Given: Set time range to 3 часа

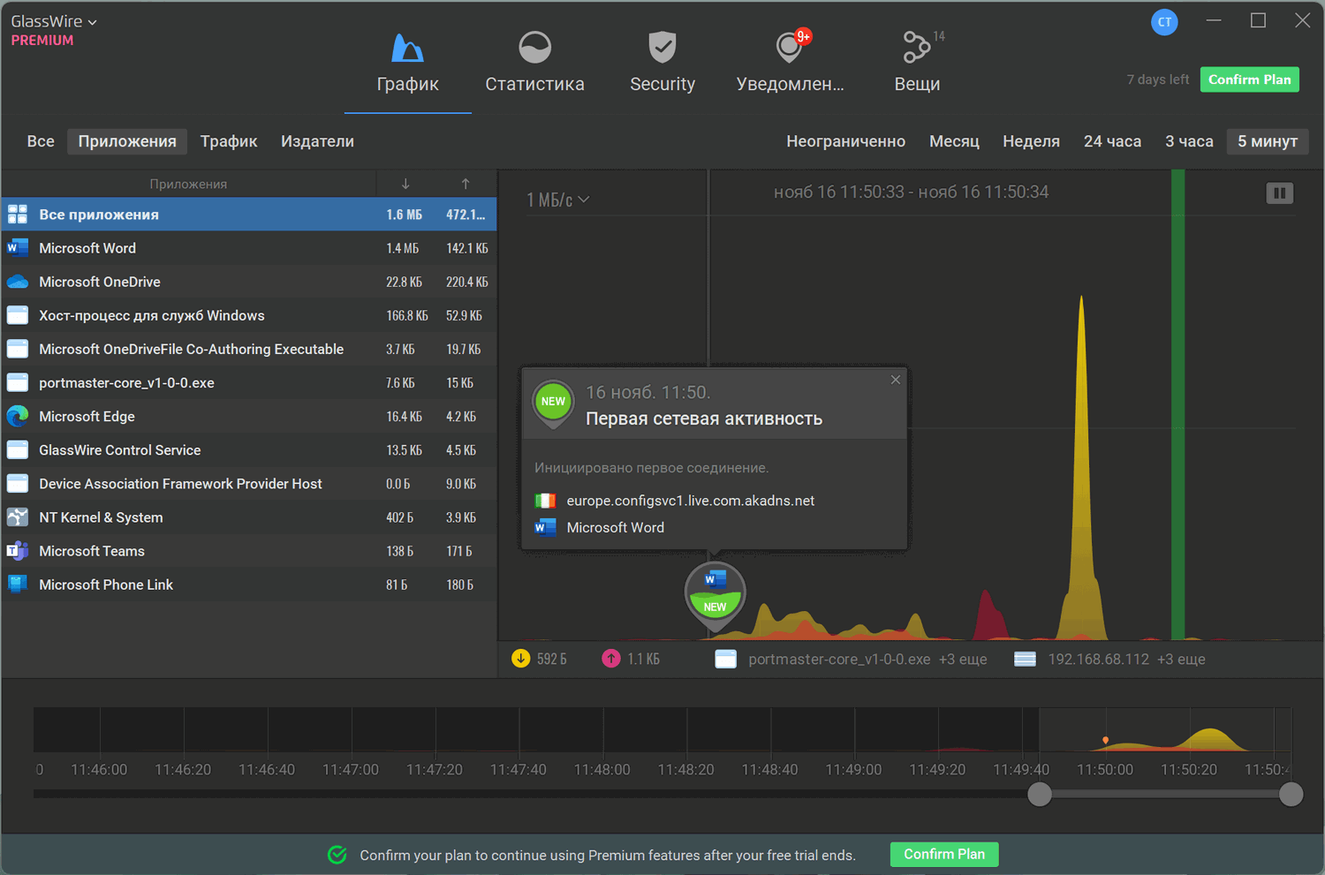Looking at the screenshot, I should coord(1189,141).
